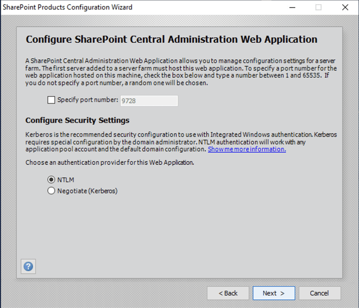Enable the Specify port number checkbox
This screenshot has width=359, height=308.
pyautogui.click(x=51, y=100)
